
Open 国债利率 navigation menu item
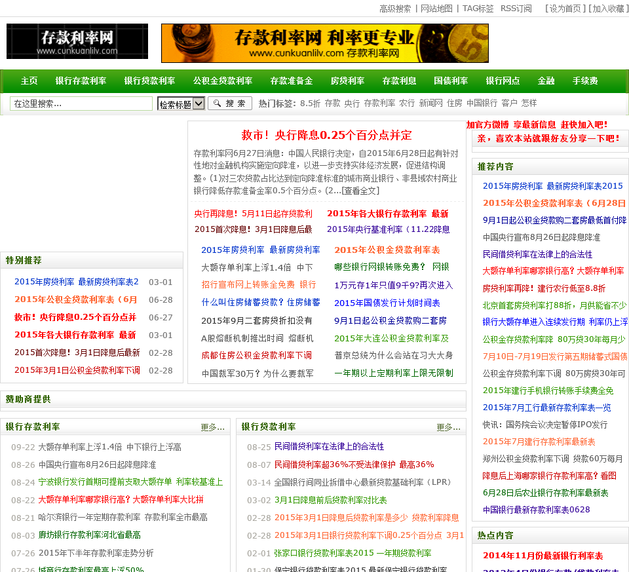tap(451, 81)
